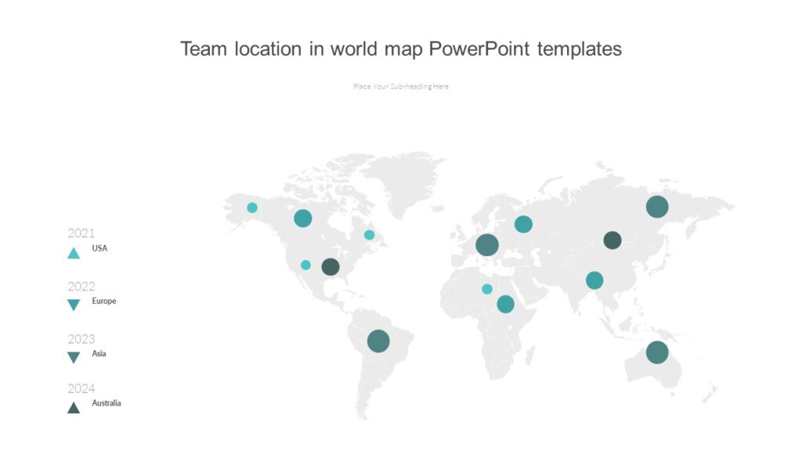
Task: Click the 2022 legend heading
Action: point(81,285)
